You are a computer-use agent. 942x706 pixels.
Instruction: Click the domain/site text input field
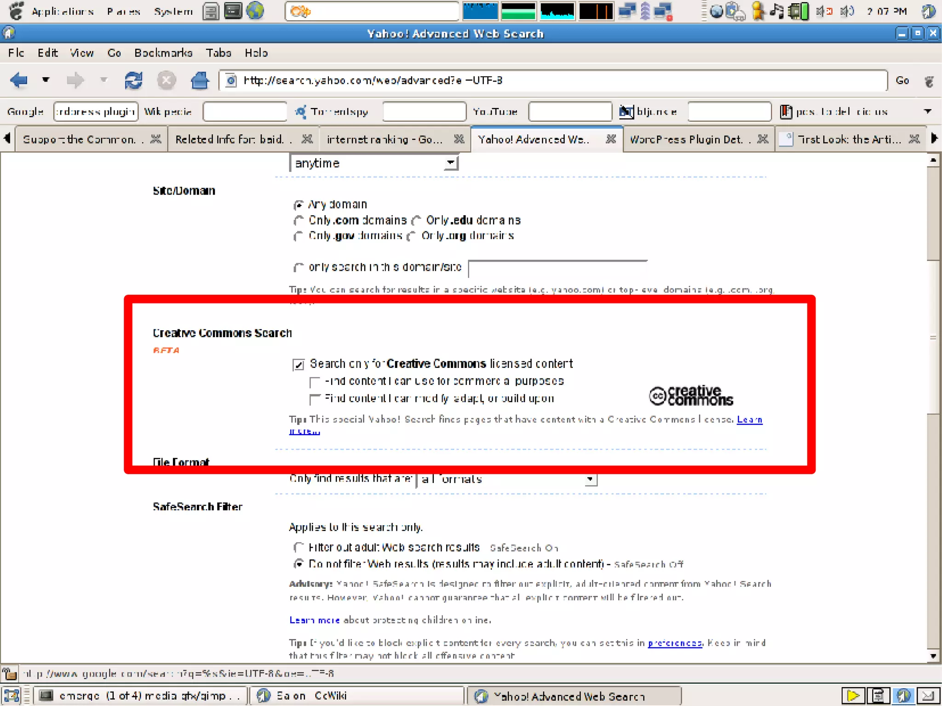pyautogui.click(x=557, y=268)
